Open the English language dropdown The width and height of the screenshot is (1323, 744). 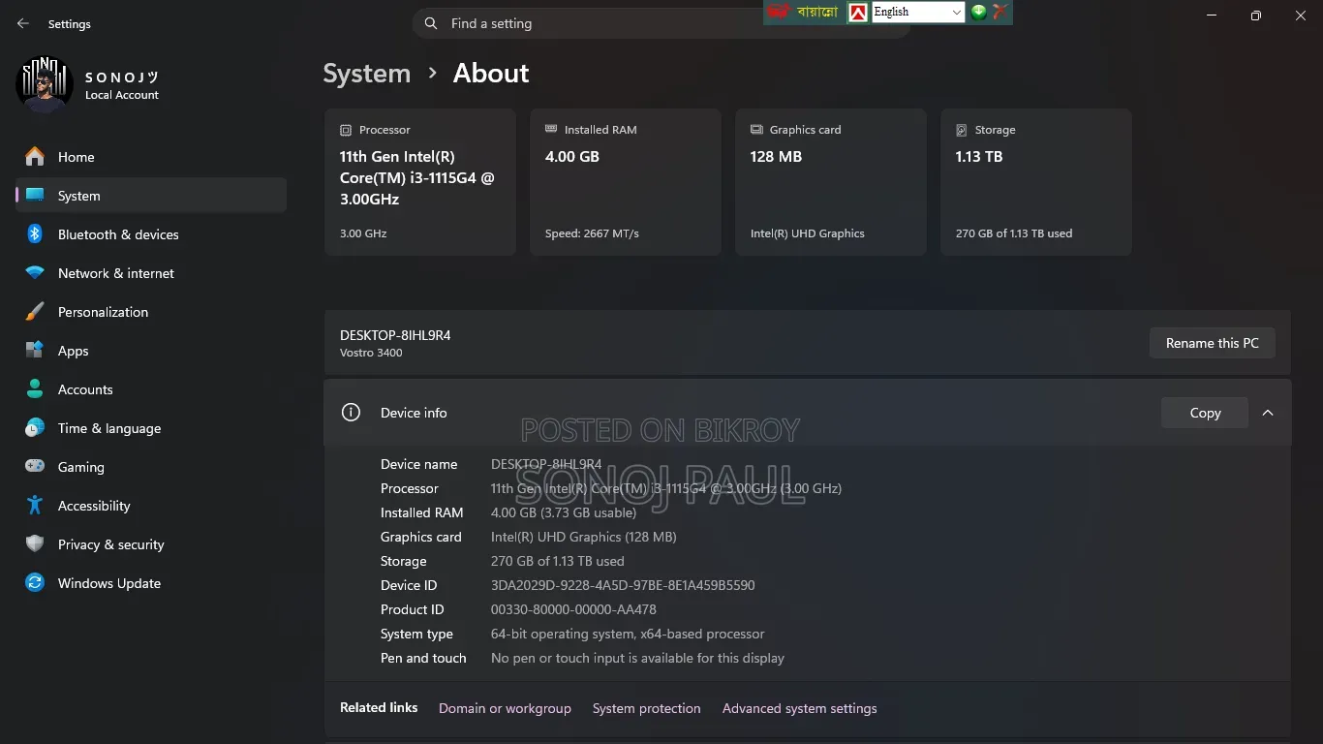tap(918, 12)
